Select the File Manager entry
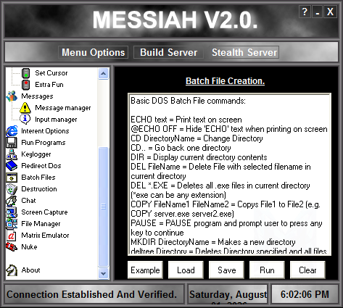The height and width of the screenshot is (308, 343). pos(41,224)
